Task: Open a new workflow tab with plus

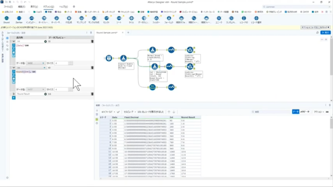Action: (x=128, y=33)
